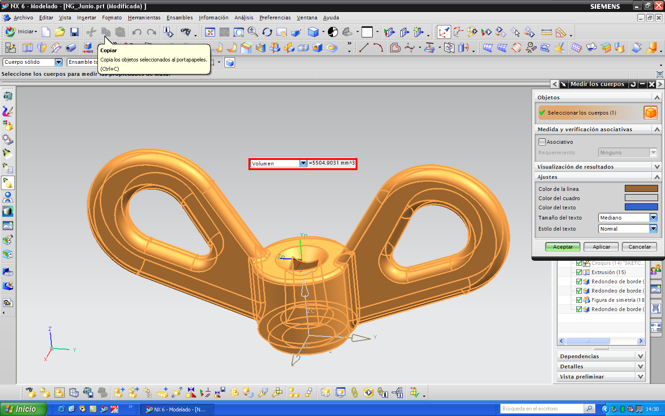The image size is (665, 416).
Task: Click the Windows Inicio start button
Action: coord(23,409)
